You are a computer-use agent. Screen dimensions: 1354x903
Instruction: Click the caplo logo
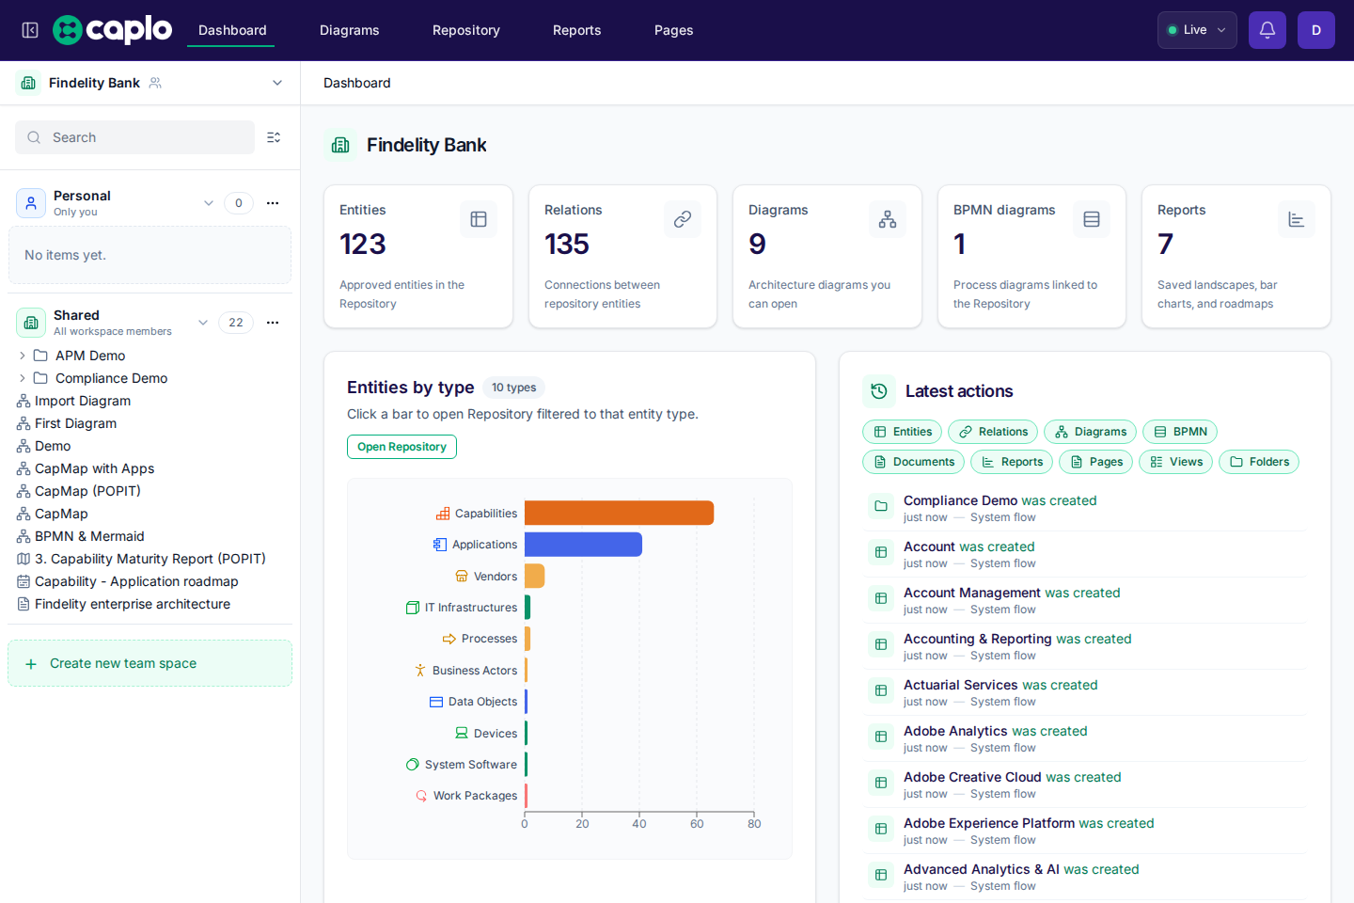113,30
